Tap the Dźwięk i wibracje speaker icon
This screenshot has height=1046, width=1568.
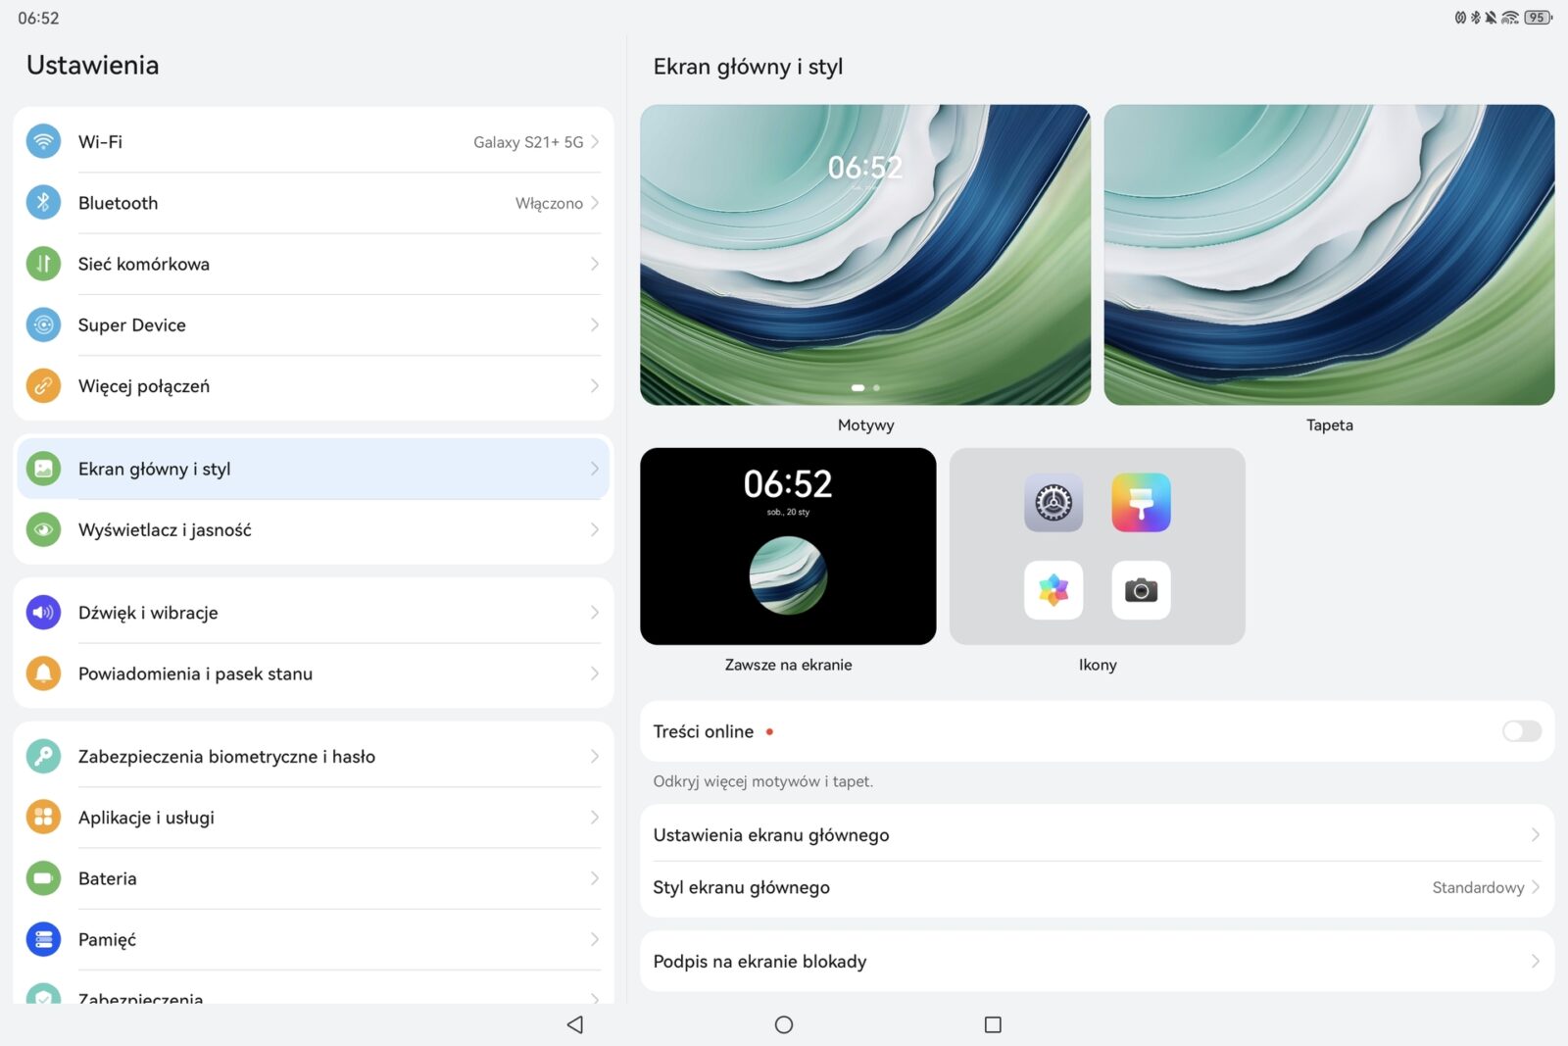point(43,613)
